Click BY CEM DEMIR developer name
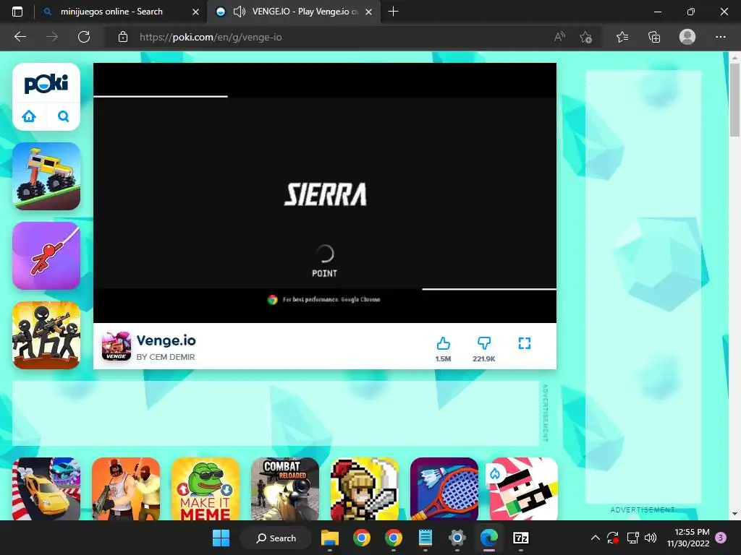Viewport: 741px width, 555px height. 166,357
